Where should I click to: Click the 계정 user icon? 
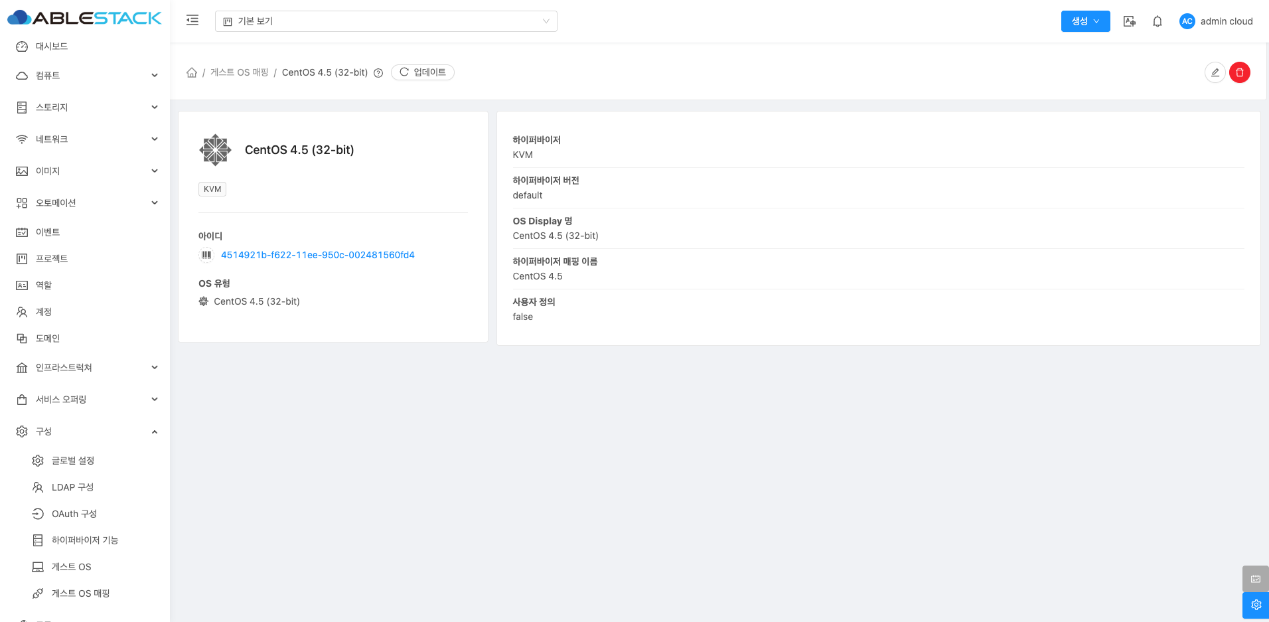[22, 312]
